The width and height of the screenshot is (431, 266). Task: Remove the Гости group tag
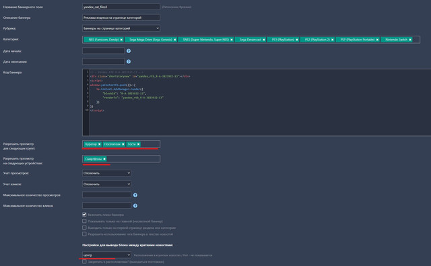(x=139, y=144)
